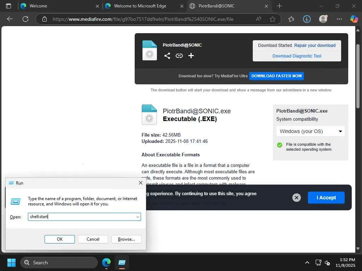
Task: Click MediaFire share icon for file
Action: point(167,55)
